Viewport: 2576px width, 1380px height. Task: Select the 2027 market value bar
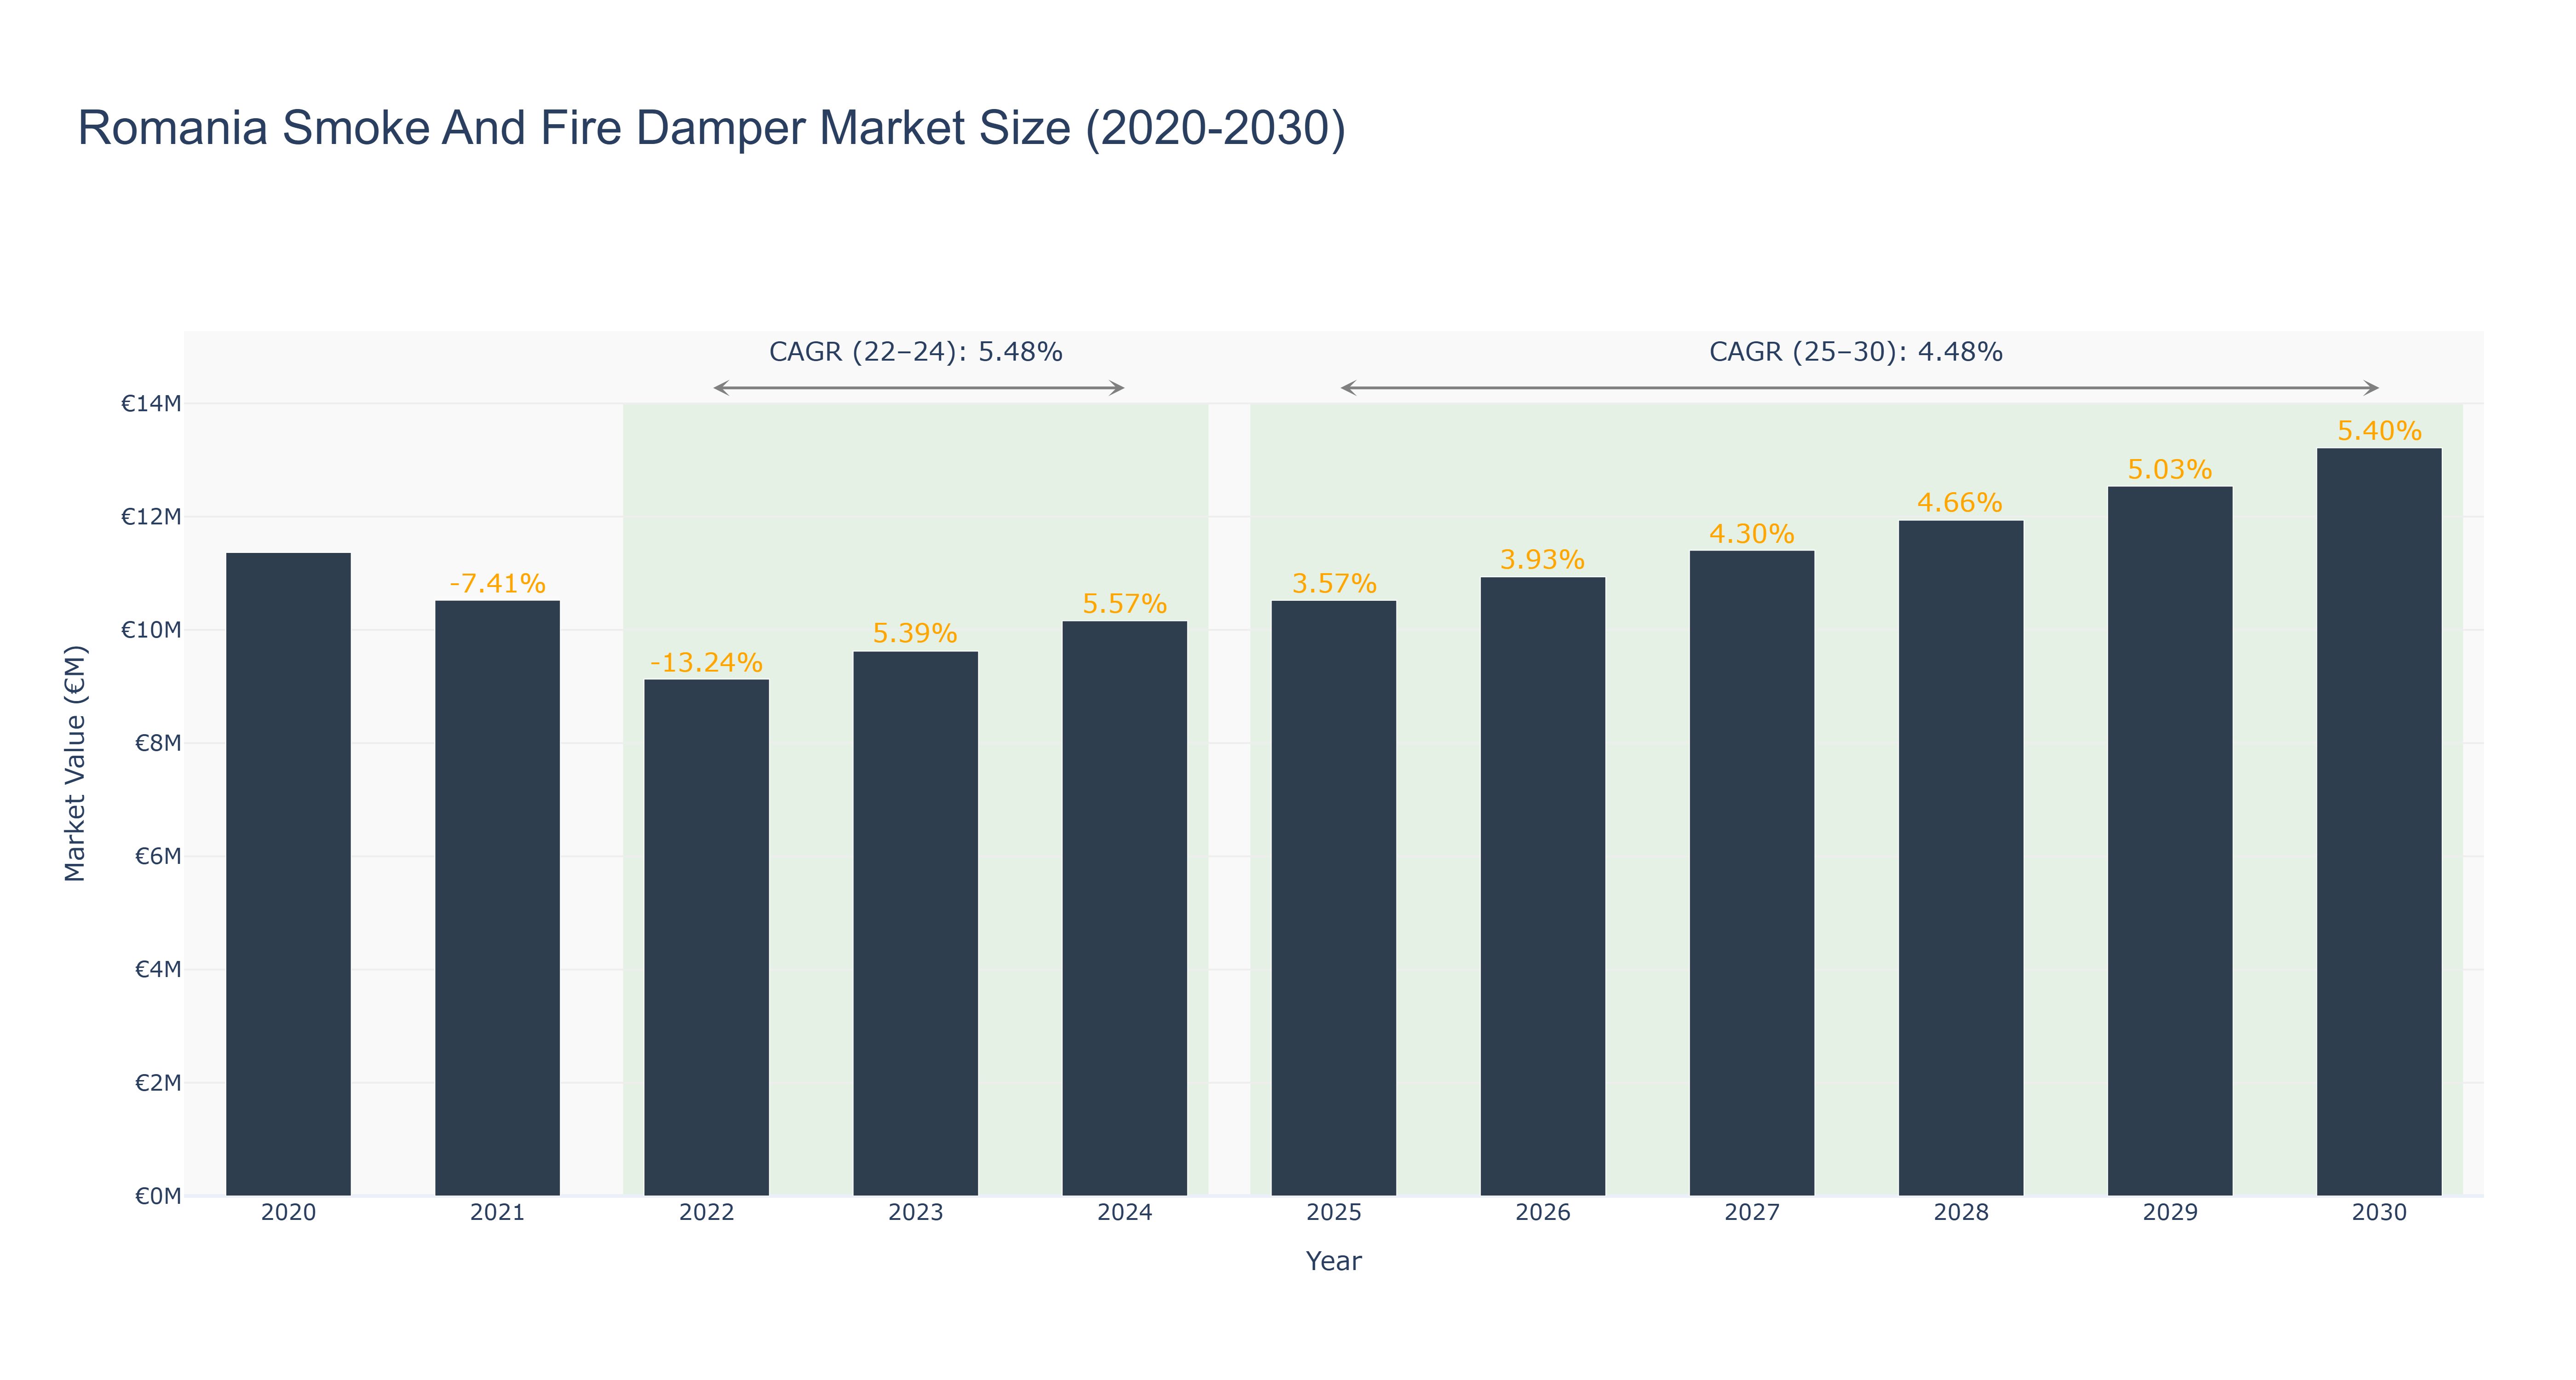click(x=1751, y=873)
